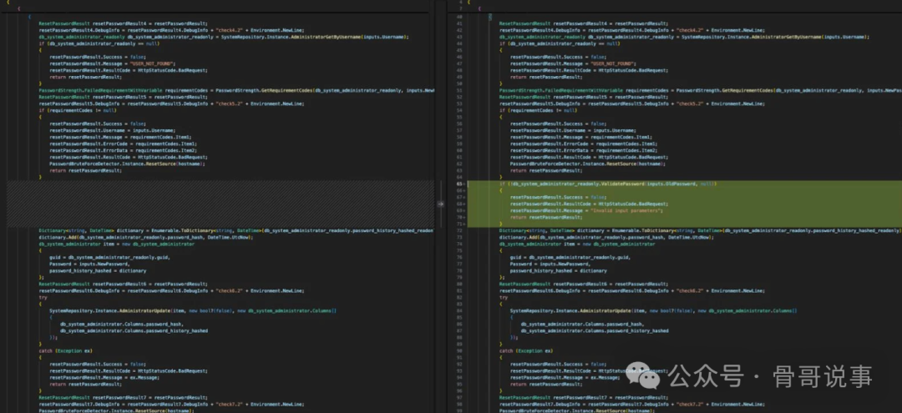902x413 pixels.
Task: Click the "check5.2" string in right pane
Action: click(692, 103)
